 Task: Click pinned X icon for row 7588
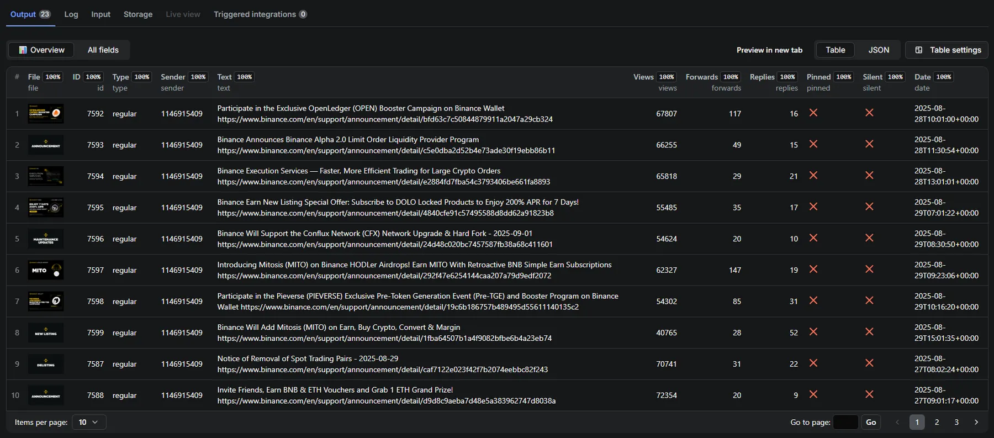(x=813, y=394)
